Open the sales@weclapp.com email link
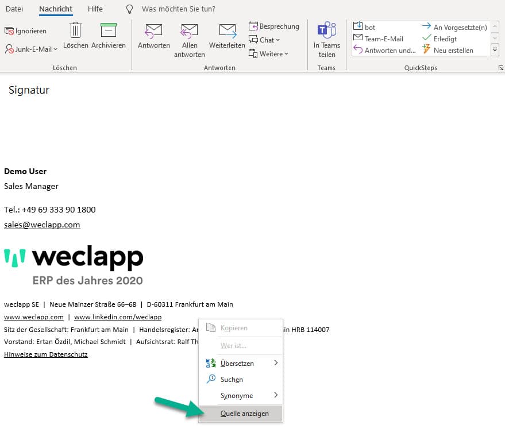This screenshot has width=505, height=448. [x=42, y=225]
